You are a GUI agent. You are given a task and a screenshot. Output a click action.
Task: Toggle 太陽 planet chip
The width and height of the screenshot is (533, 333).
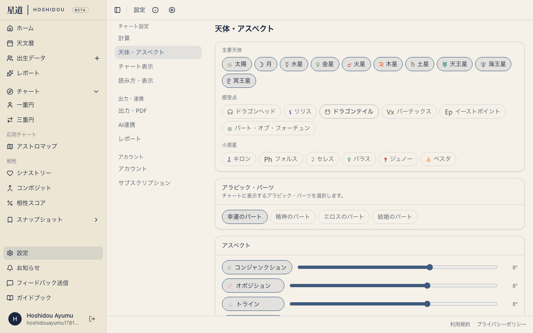click(x=237, y=64)
